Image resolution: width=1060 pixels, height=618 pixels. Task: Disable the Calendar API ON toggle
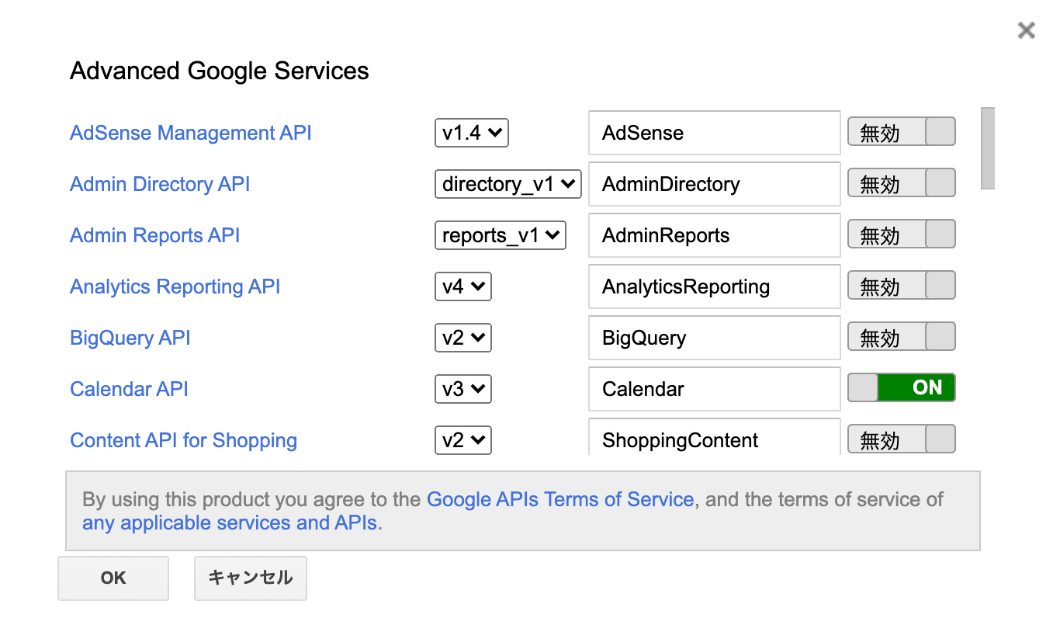pos(901,388)
